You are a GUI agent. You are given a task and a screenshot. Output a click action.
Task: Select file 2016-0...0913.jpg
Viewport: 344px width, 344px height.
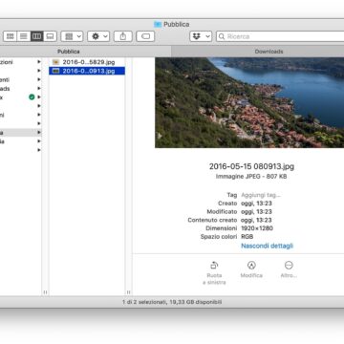[x=87, y=71]
